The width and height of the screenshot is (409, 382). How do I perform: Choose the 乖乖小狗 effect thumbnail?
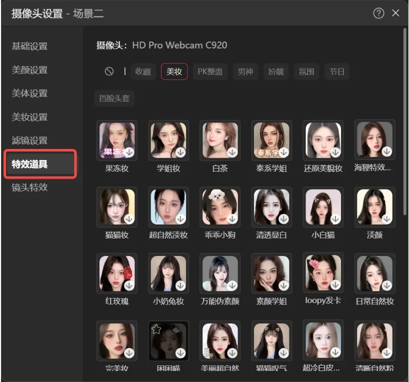pos(219,206)
